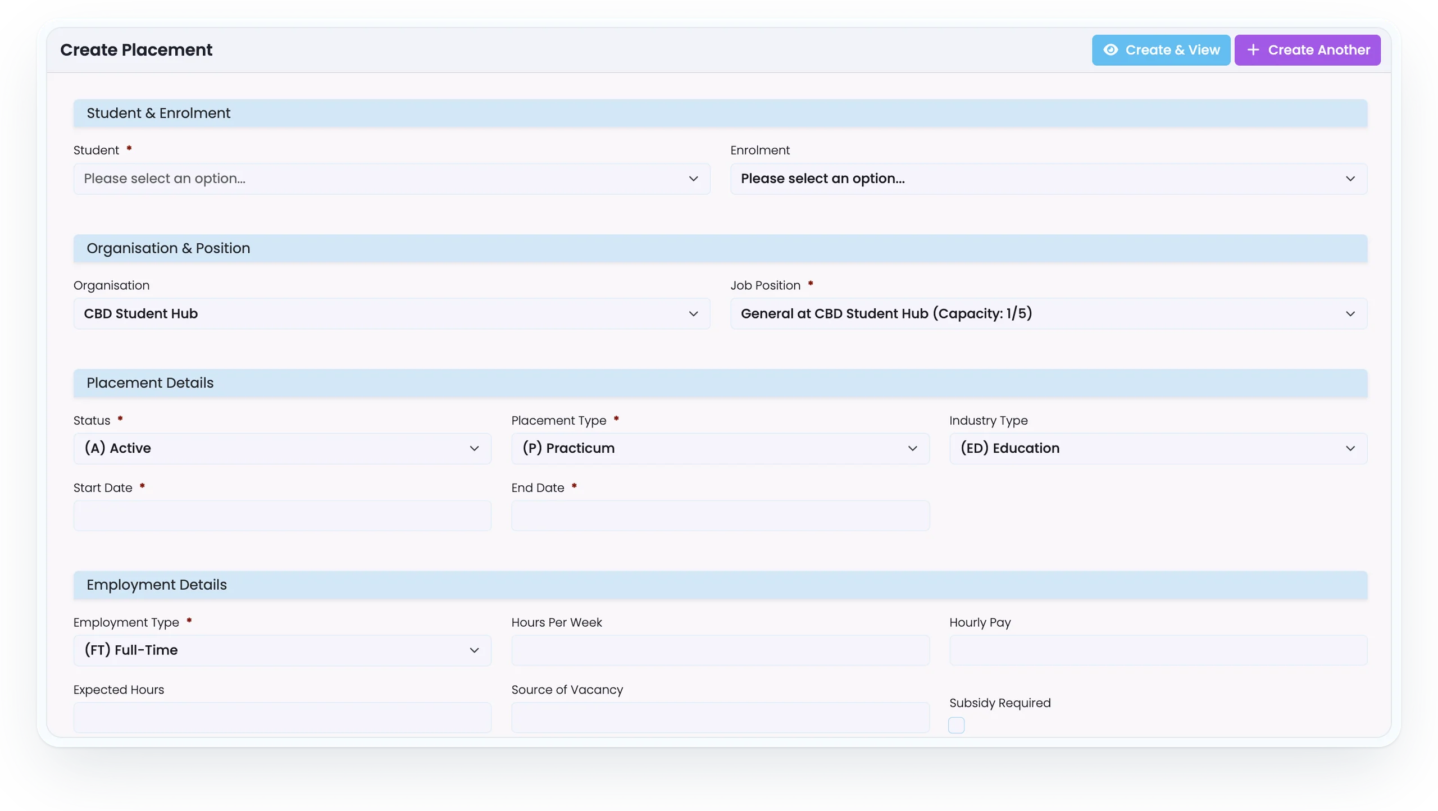This screenshot has width=1438, height=811.
Task: Click into the Source of Vacancy field
Action: [x=720, y=718]
